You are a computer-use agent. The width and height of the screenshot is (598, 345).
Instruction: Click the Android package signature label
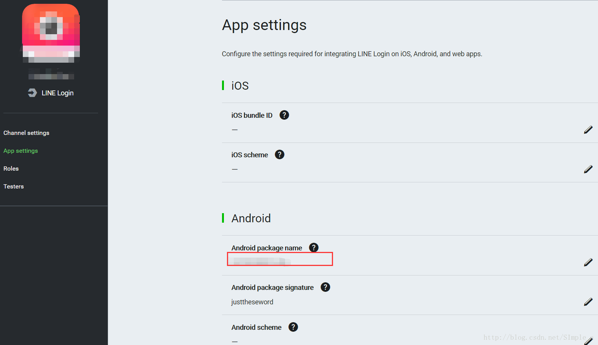tap(273, 288)
